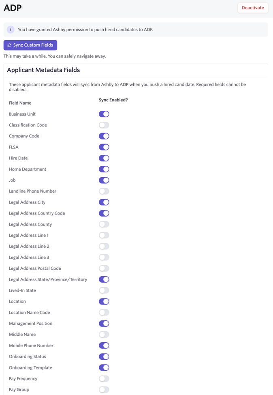Disable sync for Business Unit
273x395 pixels.
click(104, 114)
